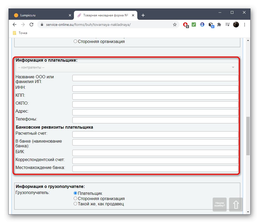Open the music playlist extension icon

[227, 24]
